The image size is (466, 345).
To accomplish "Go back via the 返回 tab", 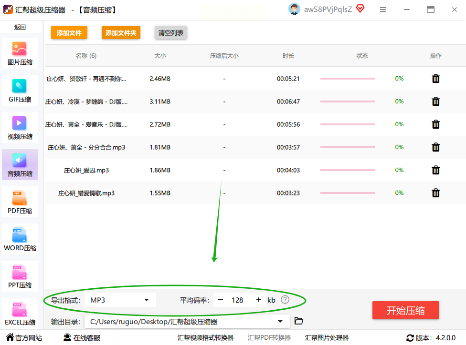I will pos(20,27).
